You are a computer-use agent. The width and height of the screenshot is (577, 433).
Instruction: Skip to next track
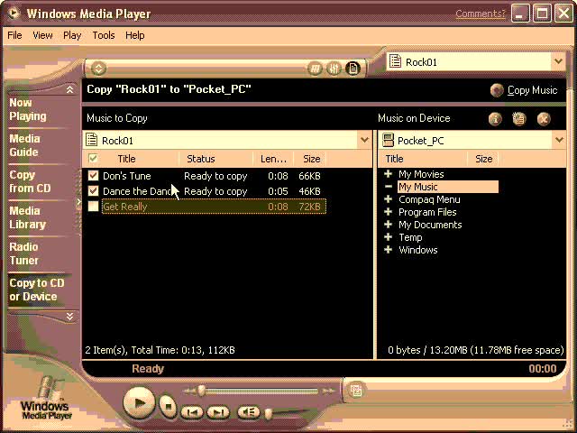[218, 412]
